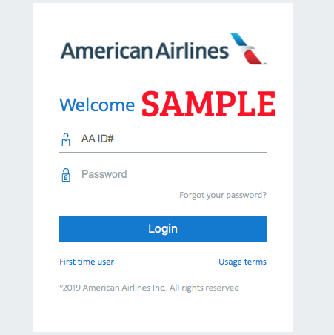Click the American Airlines flight symbol logo

[248, 49]
